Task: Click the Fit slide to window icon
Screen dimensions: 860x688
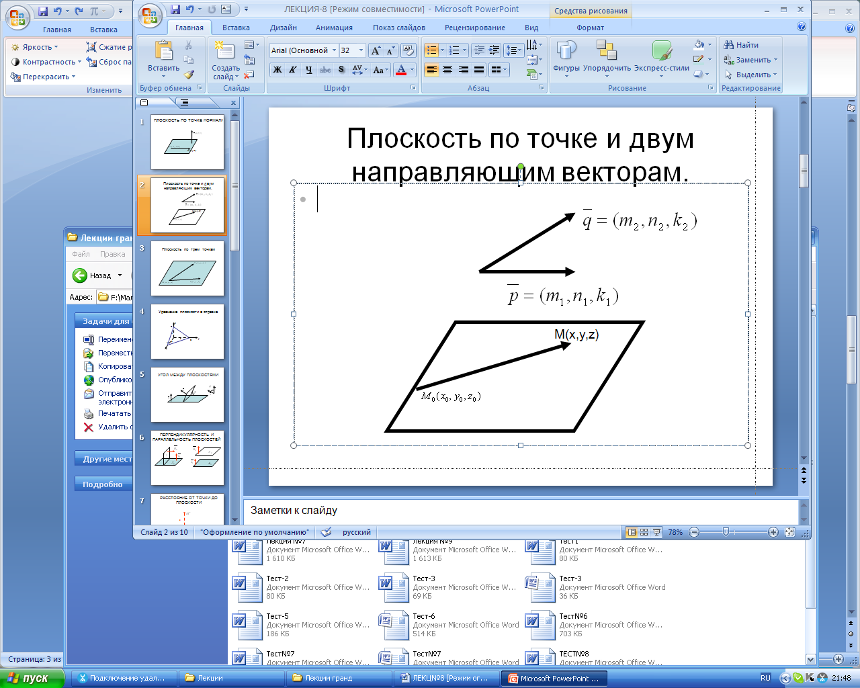Action: [790, 532]
